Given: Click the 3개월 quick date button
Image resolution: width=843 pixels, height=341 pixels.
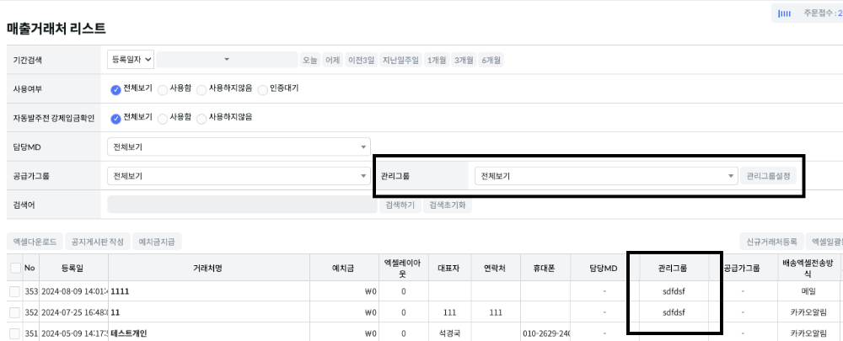Looking at the screenshot, I should point(464,60).
